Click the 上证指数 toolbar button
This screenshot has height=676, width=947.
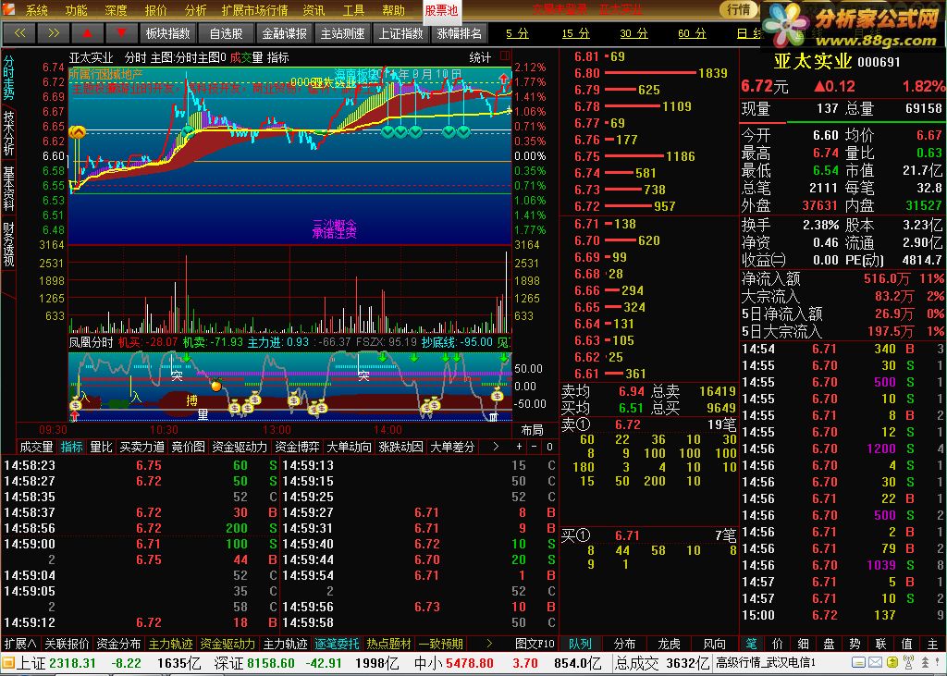(401, 33)
